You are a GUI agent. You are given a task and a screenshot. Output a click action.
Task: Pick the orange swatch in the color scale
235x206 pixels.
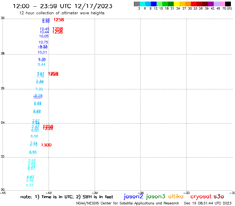tap(188, 4)
